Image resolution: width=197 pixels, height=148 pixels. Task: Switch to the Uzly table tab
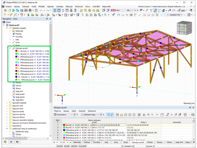click(x=106, y=142)
